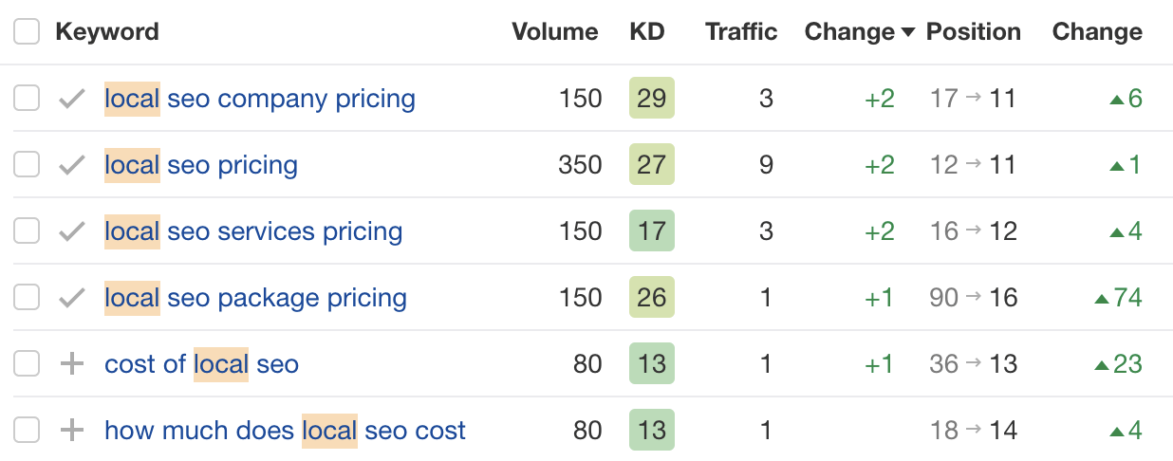Click the KD 29 colored badge
Viewport: 1173px width, 461px height.
(x=651, y=99)
